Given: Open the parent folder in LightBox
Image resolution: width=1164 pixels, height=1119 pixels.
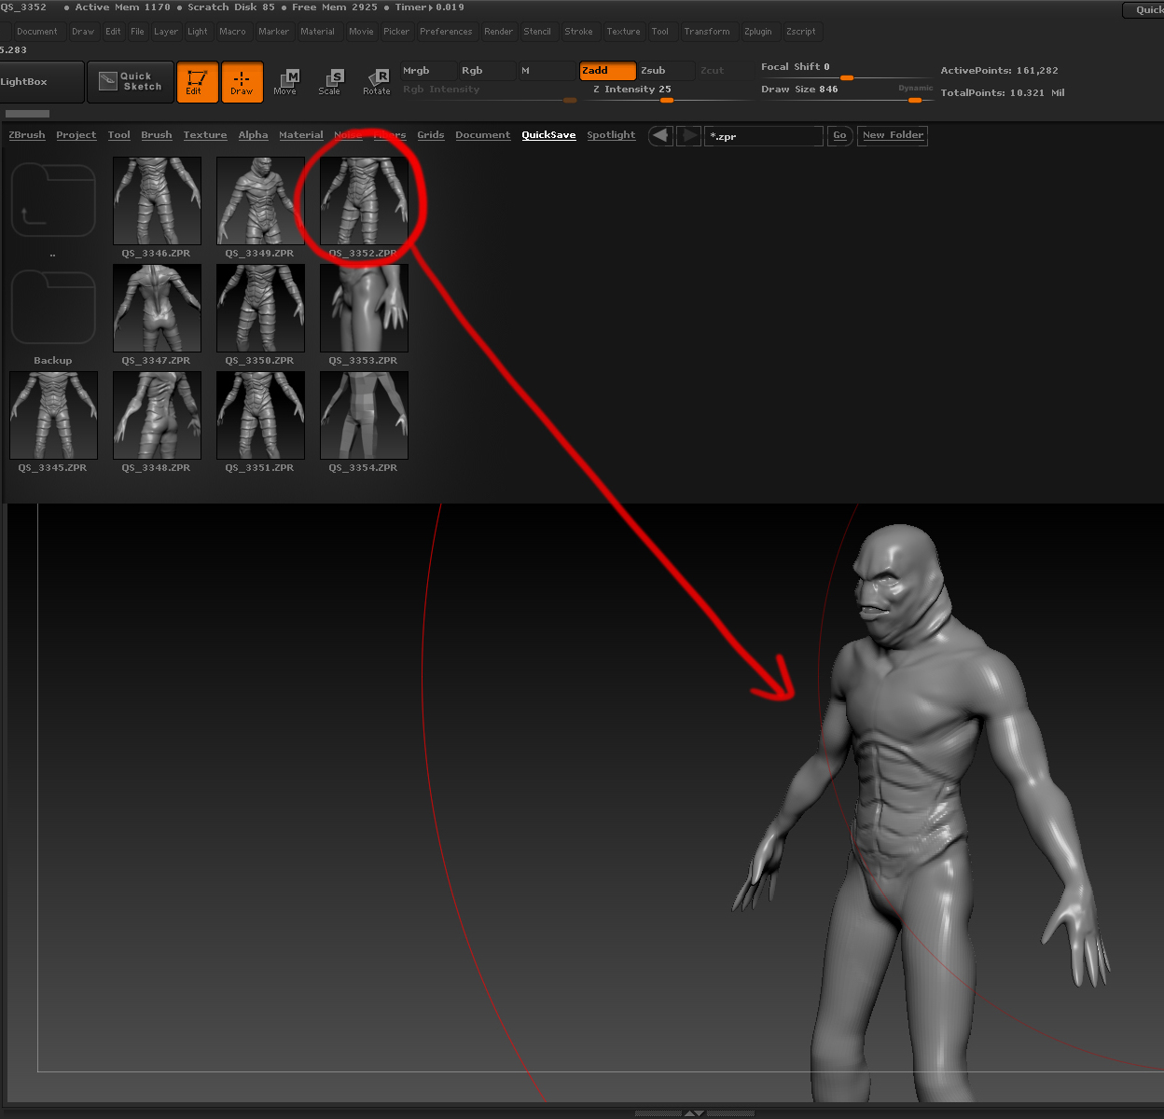Looking at the screenshot, I should [x=52, y=200].
